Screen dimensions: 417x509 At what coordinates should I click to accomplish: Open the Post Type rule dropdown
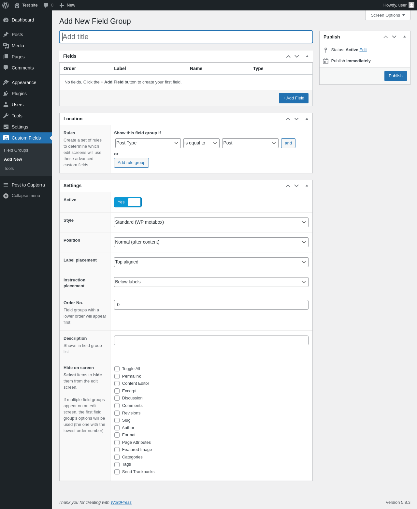[x=148, y=143]
